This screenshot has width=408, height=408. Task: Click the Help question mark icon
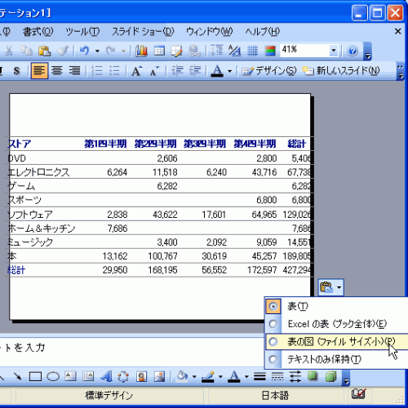coord(353,51)
